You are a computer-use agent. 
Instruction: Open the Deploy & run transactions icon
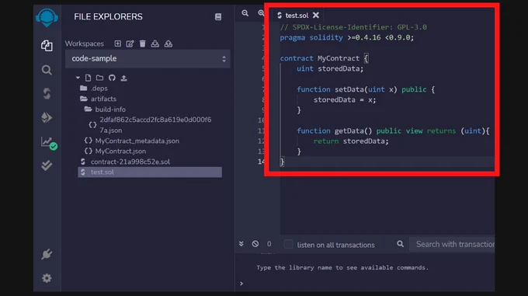coord(47,117)
